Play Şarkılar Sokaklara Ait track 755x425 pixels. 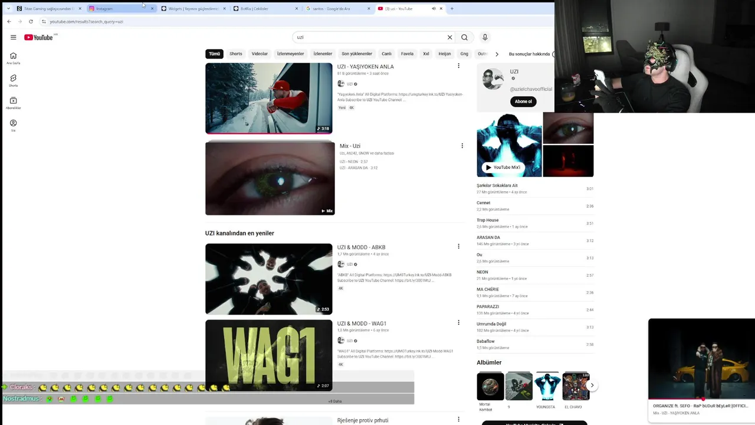(535, 188)
